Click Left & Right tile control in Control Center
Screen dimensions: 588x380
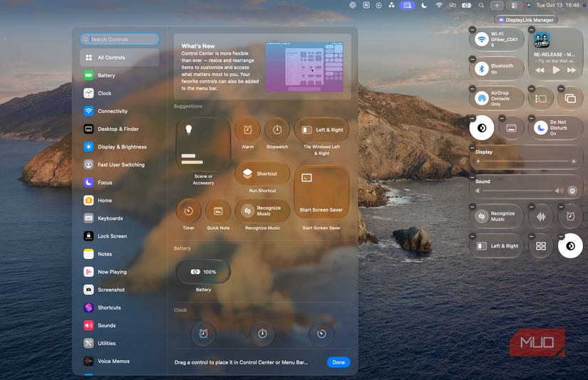point(497,246)
